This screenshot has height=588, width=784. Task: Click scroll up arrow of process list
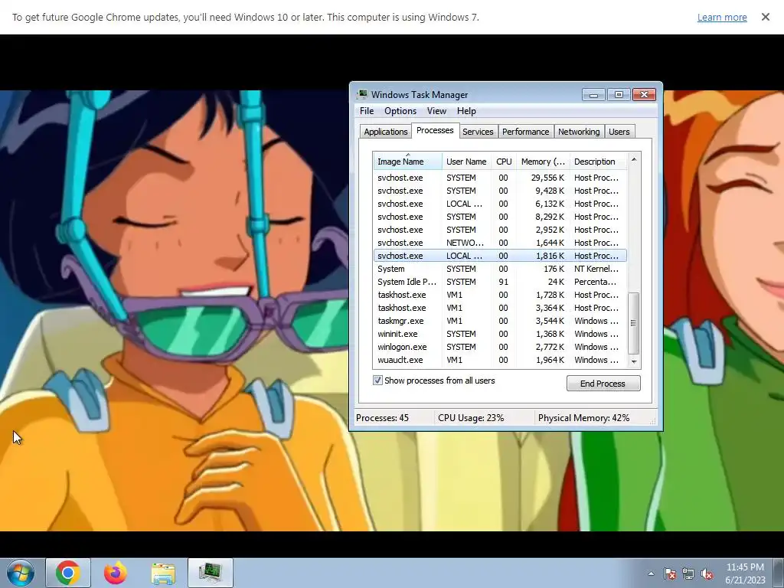click(634, 159)
